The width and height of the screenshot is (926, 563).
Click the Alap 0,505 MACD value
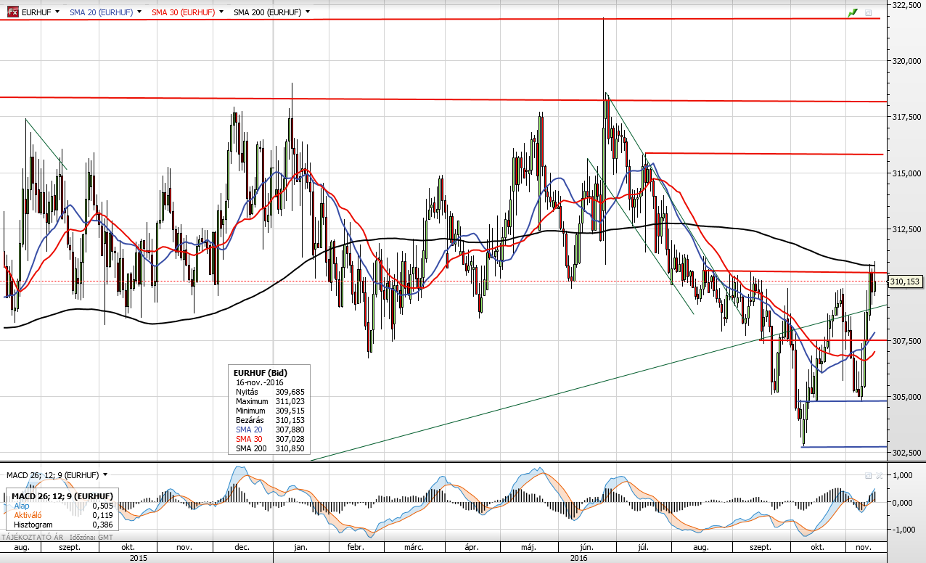pos(62,506)
